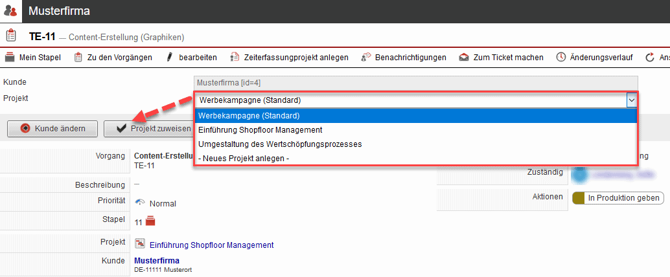Click Zeiterfassungprojekt anlegen icon
670x277 pixels.
[x=234, y=58]
